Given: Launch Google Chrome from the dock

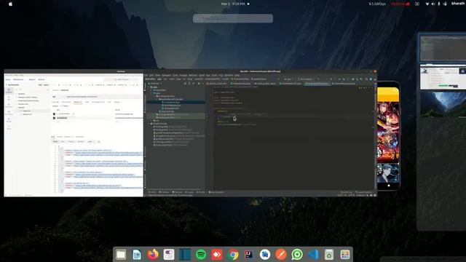Looking at the screenshot, I should coord(233,255).
